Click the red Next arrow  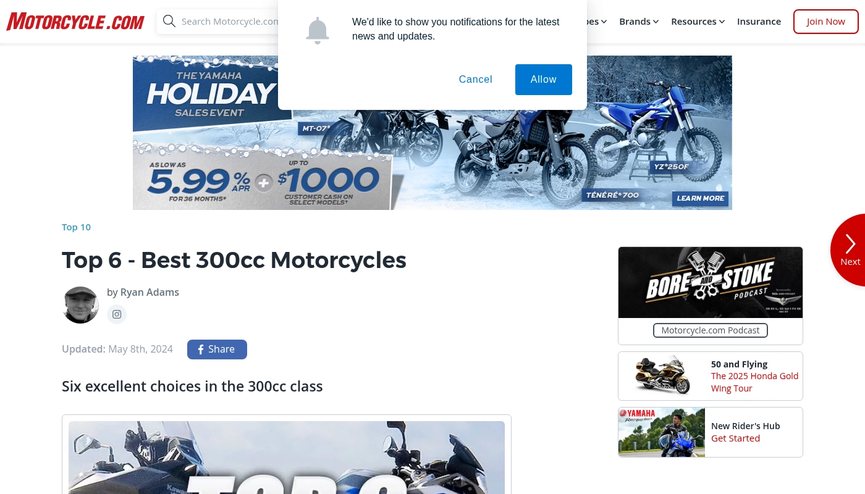pyautogui.click(x=850, y=250)
